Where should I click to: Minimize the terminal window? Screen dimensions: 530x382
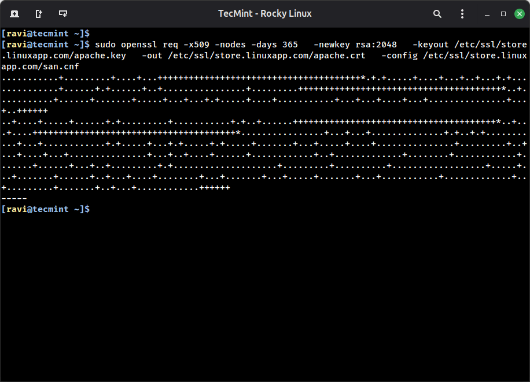click(x=487, y=14)
